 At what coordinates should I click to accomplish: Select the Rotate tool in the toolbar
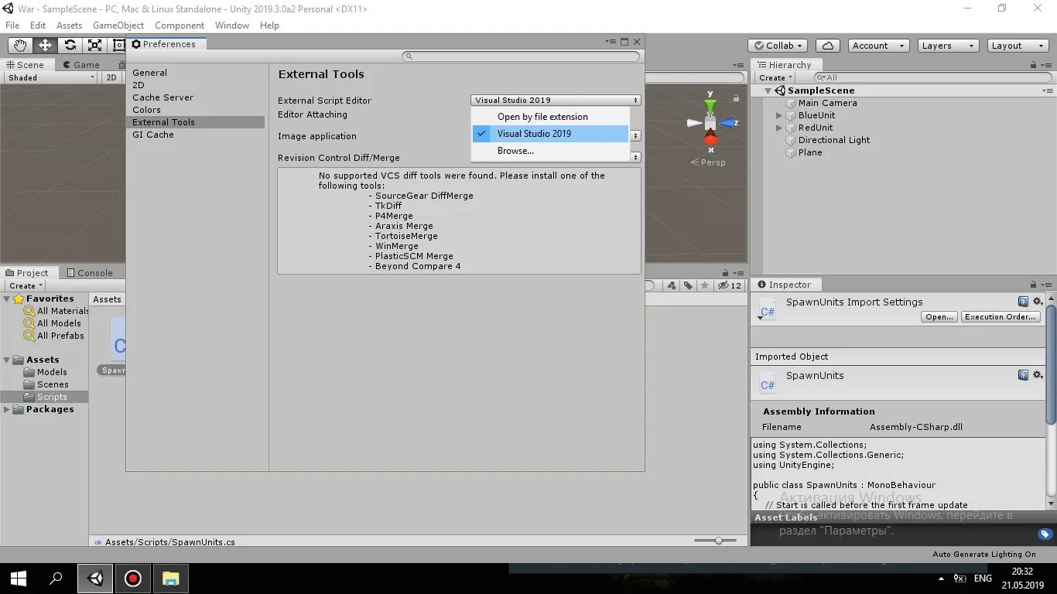[x=70, y=46]
